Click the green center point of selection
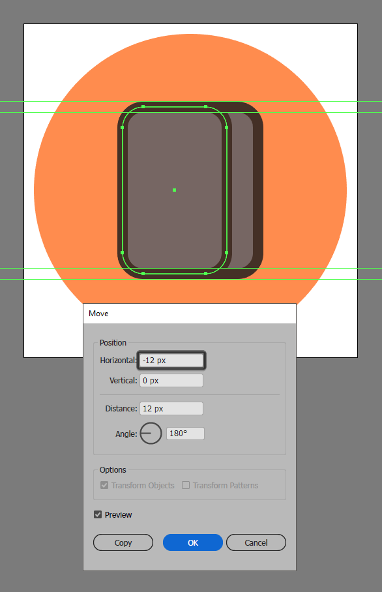The image size is (382, 592). [175, 190]
